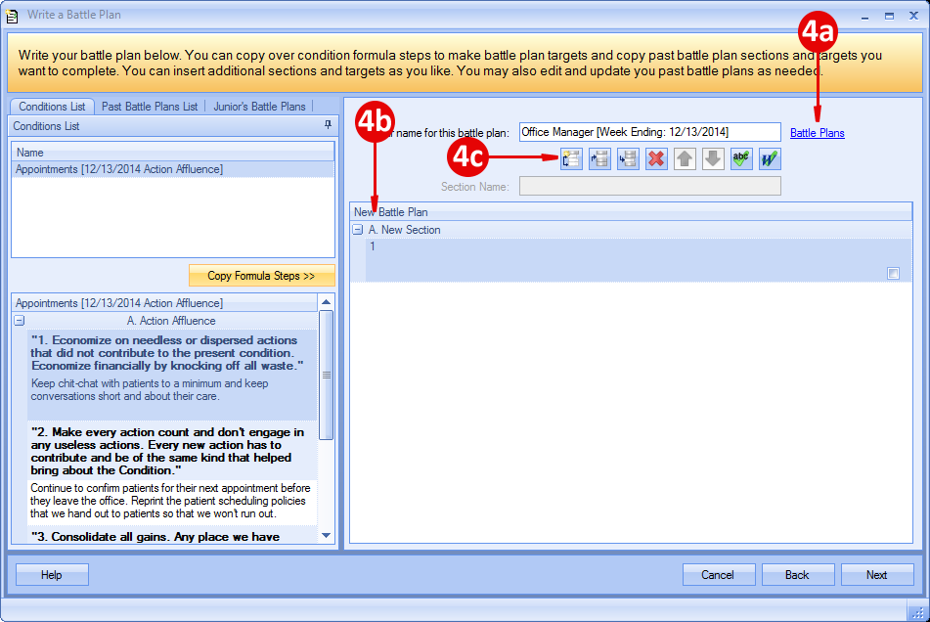Viewport: 930px width, 622px height.
Task: Proceed with the Next button
Action: [x=877, y=574]
